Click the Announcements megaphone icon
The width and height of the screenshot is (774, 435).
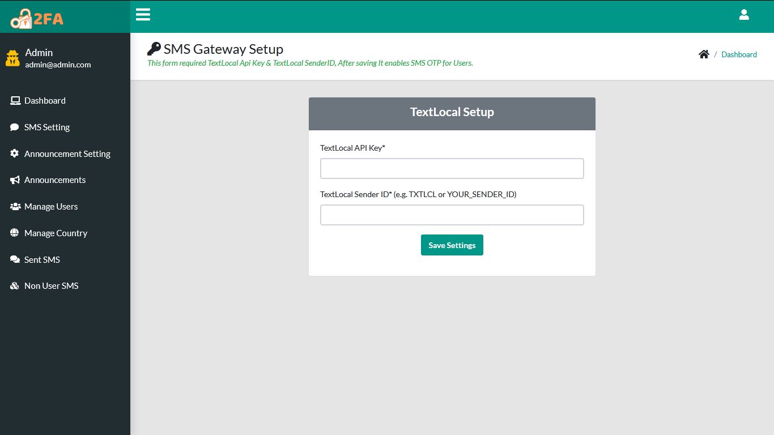[14, 180]
